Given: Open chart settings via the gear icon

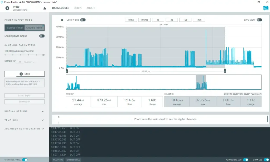Looking at the screenshot, I should 62,20.
